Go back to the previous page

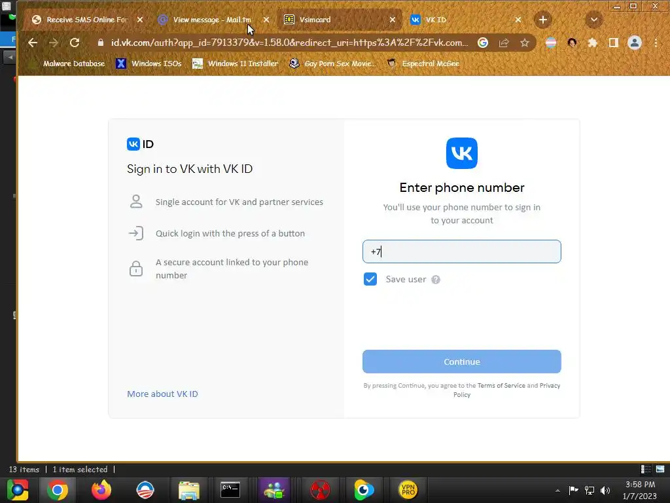(x=33, y=43)
